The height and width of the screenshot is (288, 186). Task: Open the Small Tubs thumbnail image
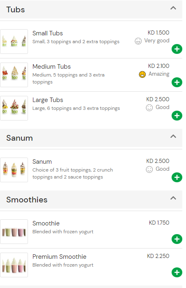pyautogui.click(x=14, y=42)
